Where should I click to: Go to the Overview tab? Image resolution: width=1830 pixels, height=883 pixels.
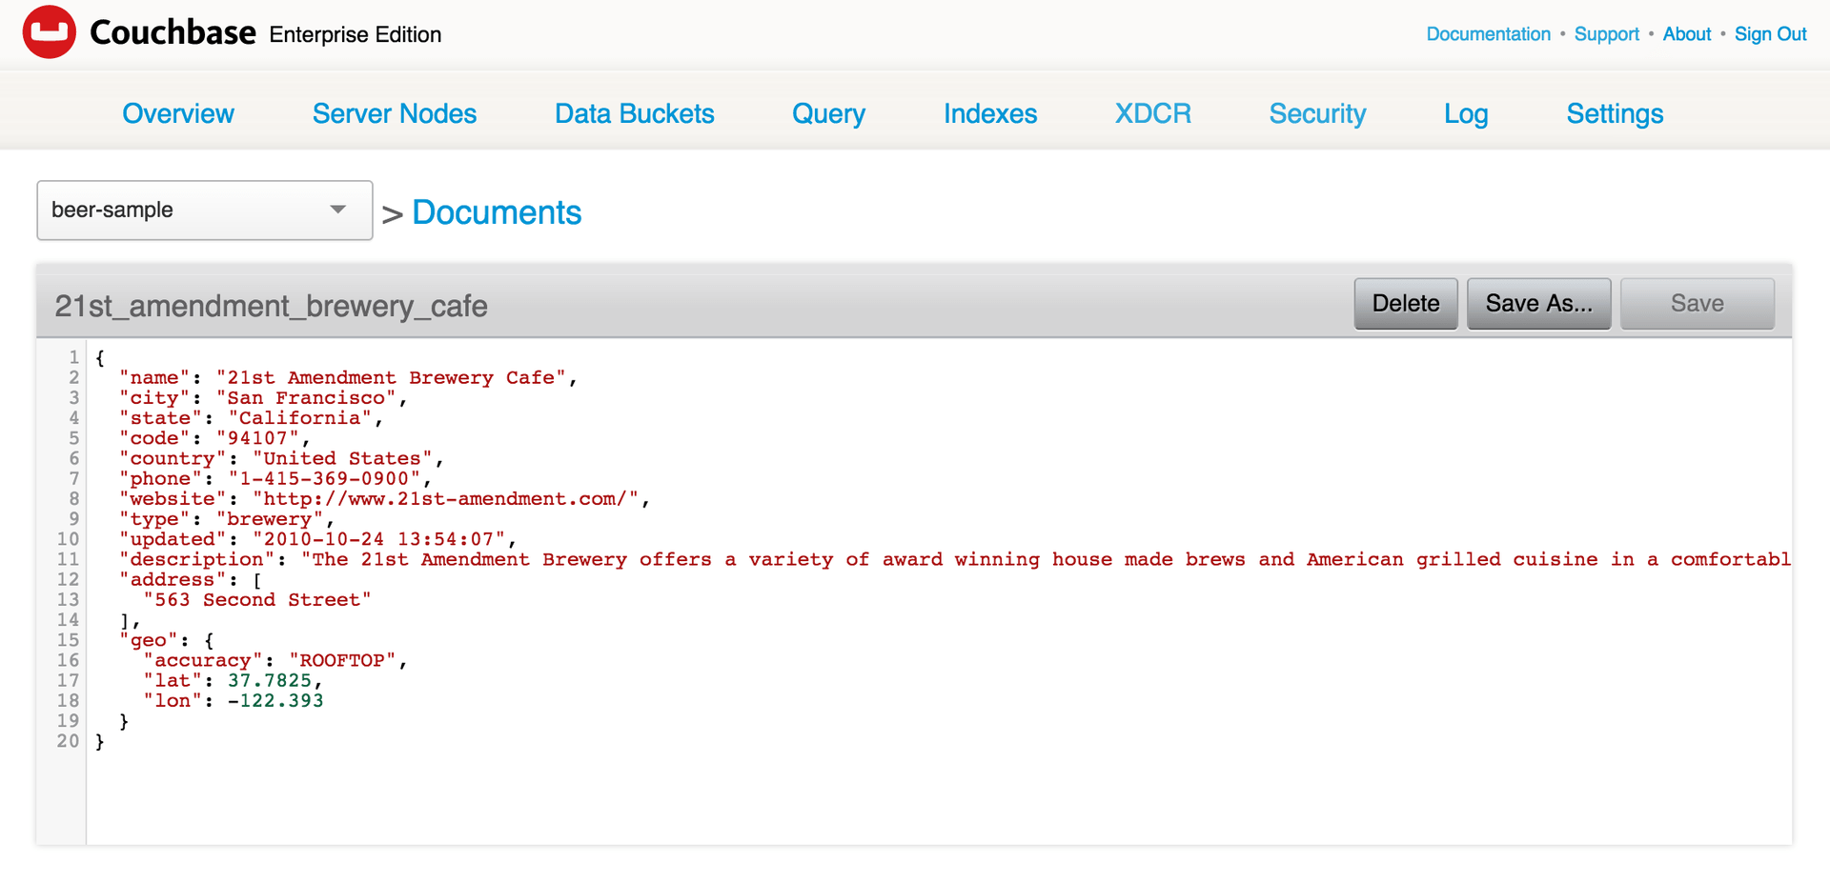point(177,113)
